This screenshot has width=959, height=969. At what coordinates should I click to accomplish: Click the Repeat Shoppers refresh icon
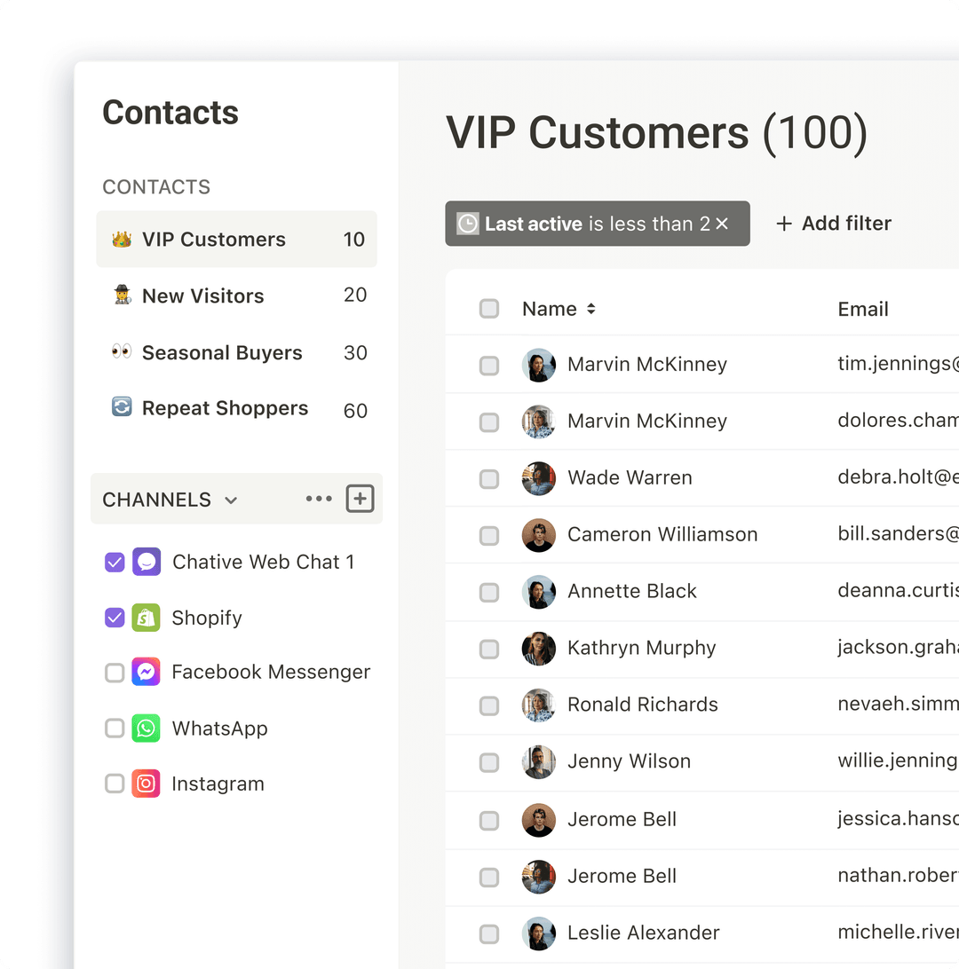point(122,409)
